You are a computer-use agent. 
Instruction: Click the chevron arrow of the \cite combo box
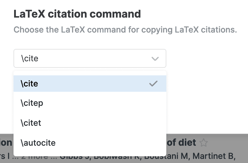(x=155, y=59)
